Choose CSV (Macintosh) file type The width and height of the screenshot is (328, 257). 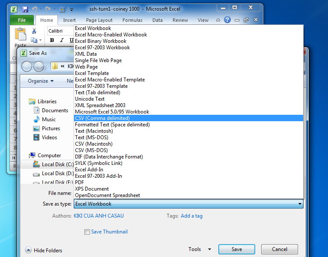(189, 144)
